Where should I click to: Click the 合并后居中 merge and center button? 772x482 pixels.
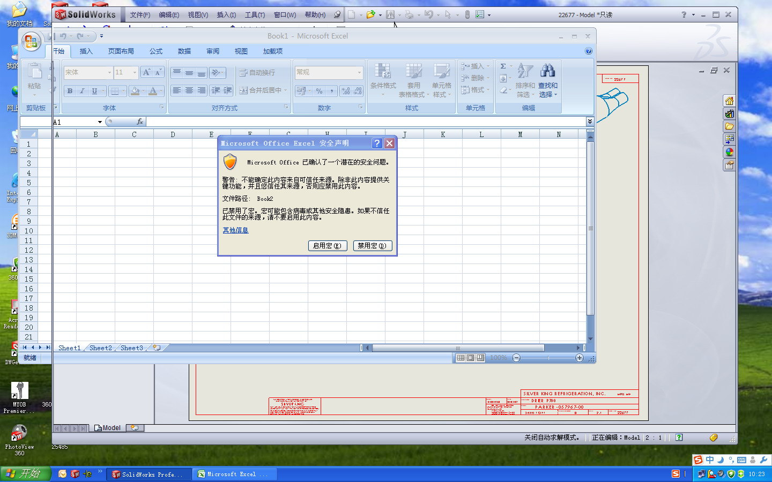pyautogui.click(x=263, y=91)
